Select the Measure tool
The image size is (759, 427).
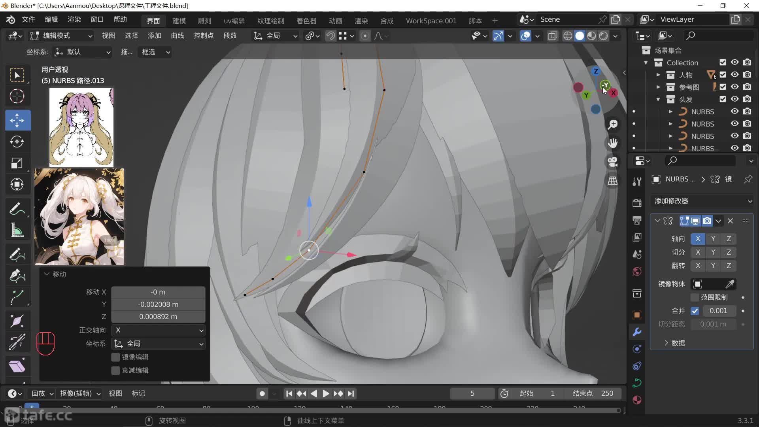(17, 230)
